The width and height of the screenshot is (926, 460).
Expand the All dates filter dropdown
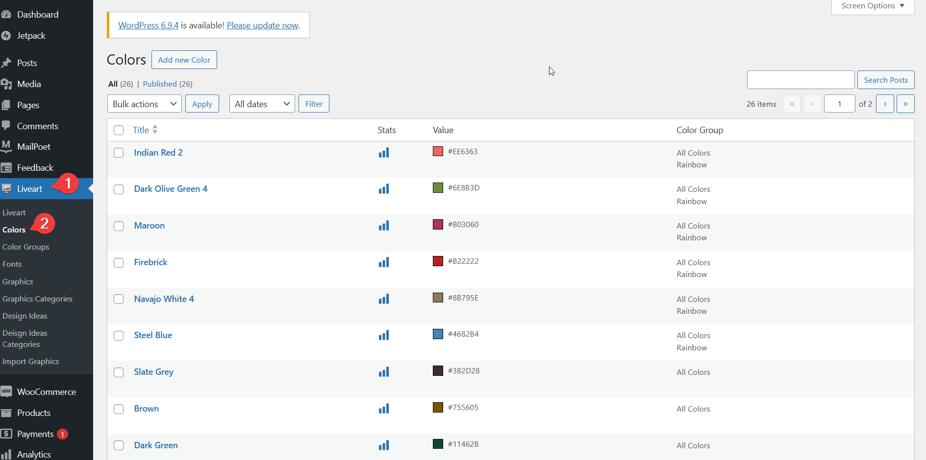click(262, 103)
